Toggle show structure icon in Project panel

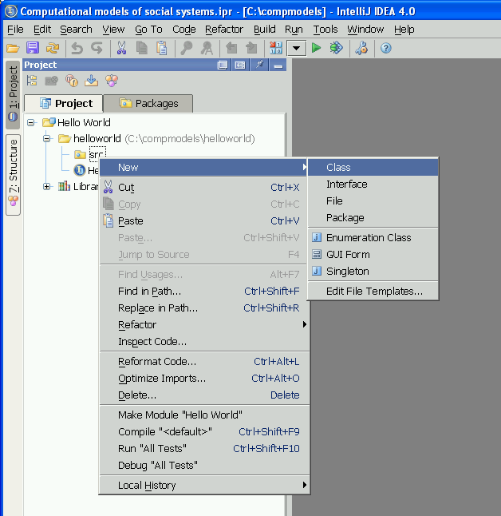[112, 81]
